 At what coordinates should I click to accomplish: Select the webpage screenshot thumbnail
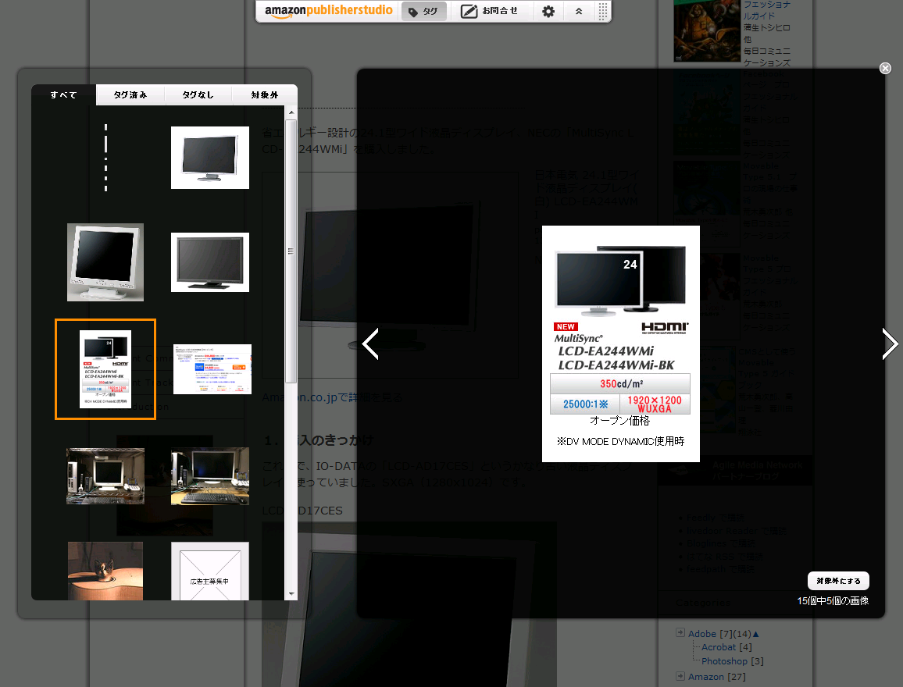tap(212, 369)
